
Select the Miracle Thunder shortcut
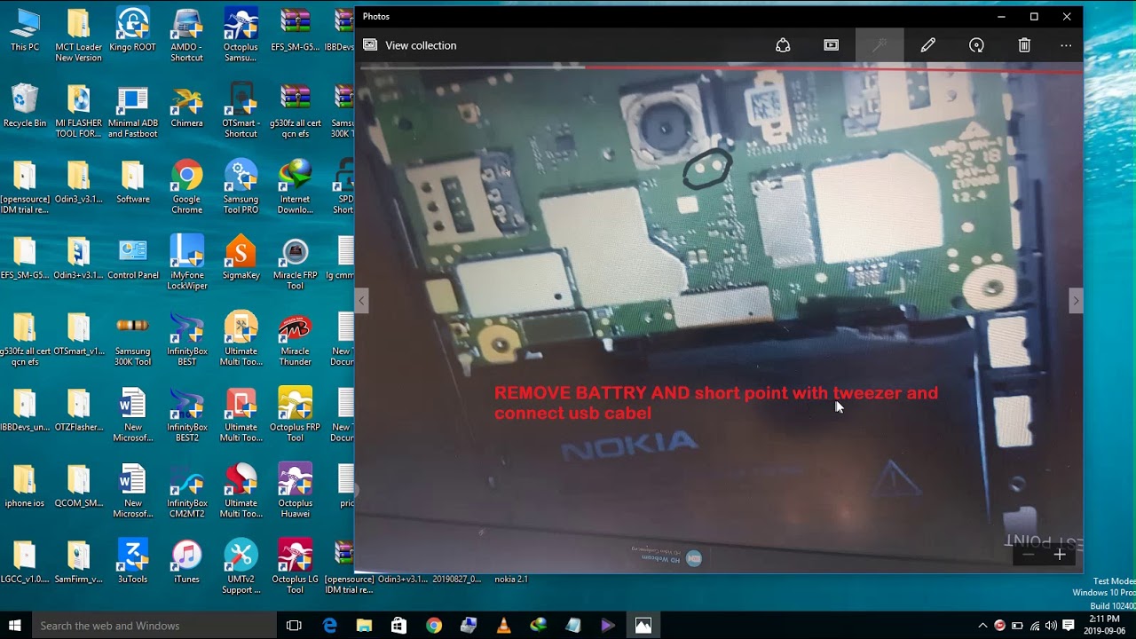(295, 339)
